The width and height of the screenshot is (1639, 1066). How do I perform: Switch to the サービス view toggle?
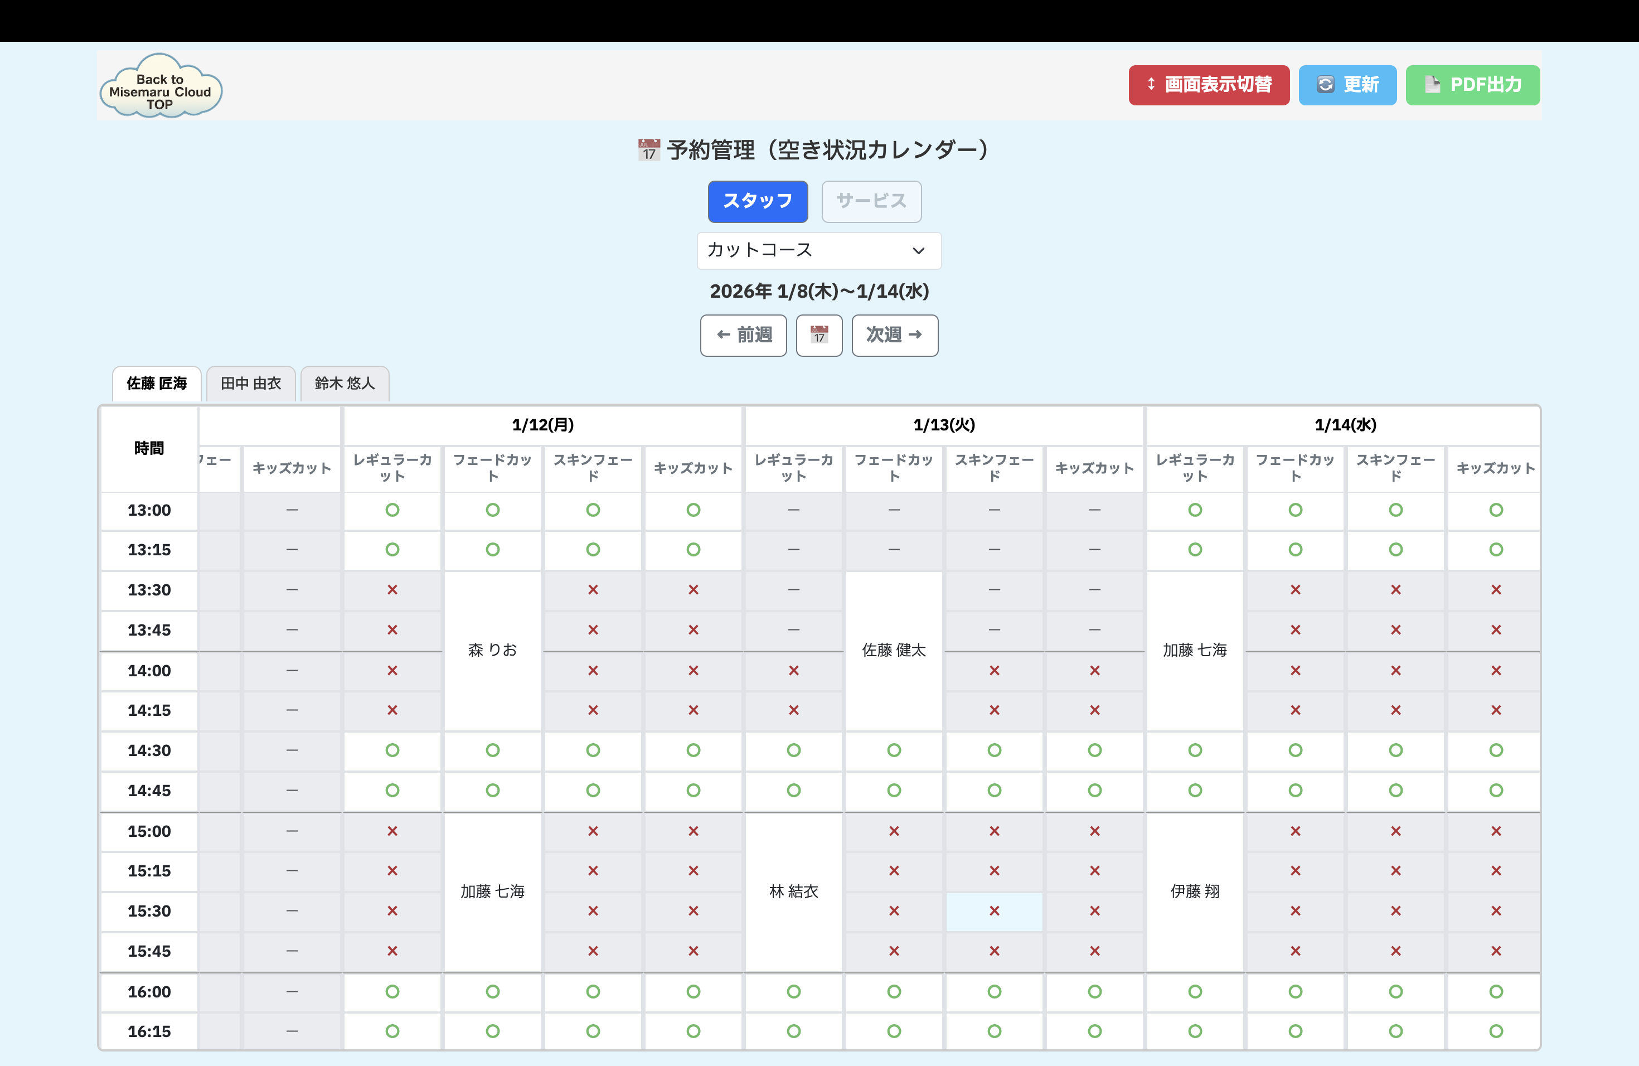871,201
